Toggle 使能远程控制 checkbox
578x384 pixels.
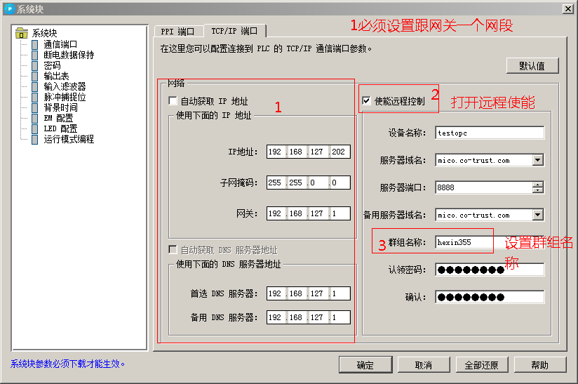coord(366,100)
